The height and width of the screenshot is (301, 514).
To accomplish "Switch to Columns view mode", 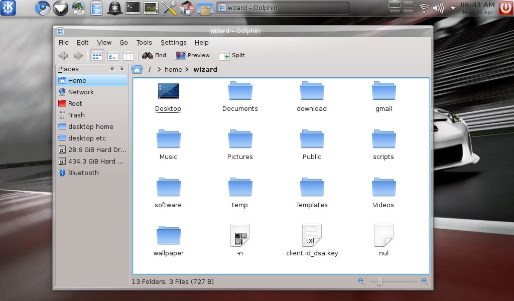I will tap(128, 56).
